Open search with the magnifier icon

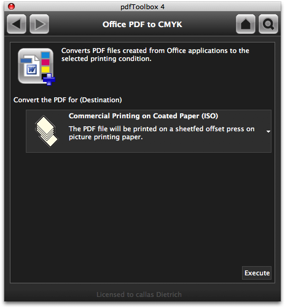(x=268, y=24)
